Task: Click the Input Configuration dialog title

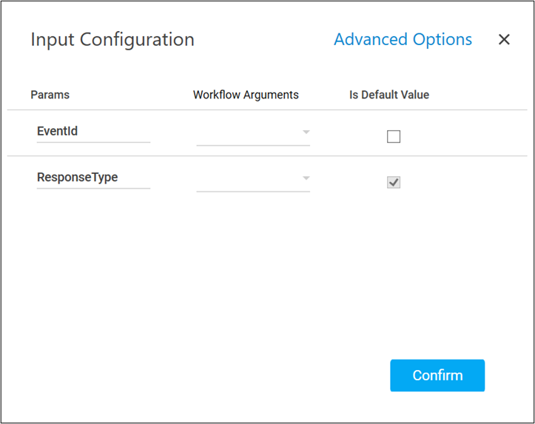Action: pos(112,40)
